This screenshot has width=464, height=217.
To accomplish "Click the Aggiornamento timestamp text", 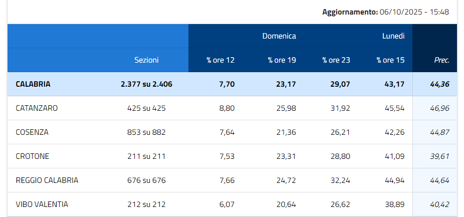I will (x=385, y=12).
